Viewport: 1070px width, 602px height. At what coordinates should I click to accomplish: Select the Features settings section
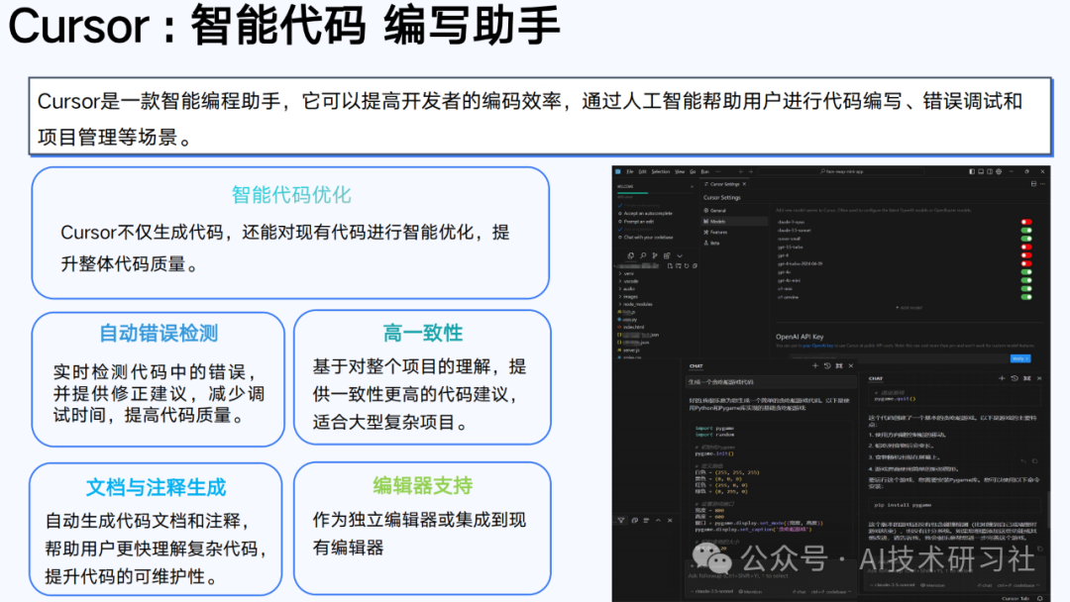pos(717,232)
